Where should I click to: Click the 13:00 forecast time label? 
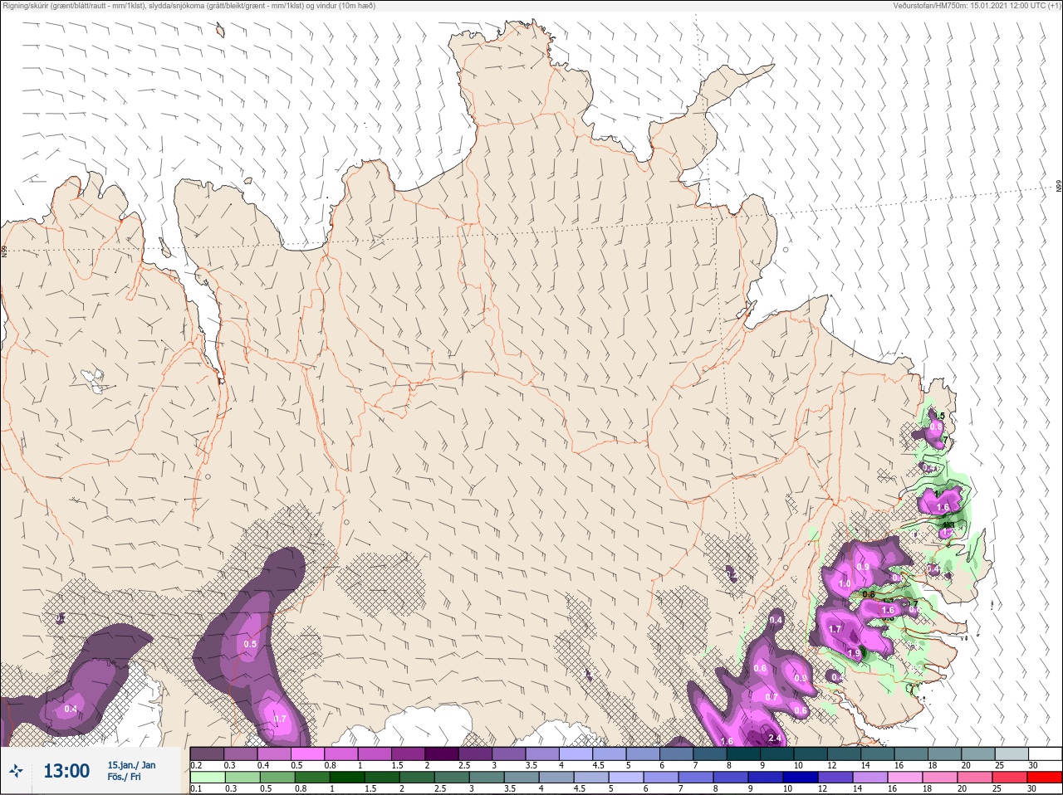66,771
